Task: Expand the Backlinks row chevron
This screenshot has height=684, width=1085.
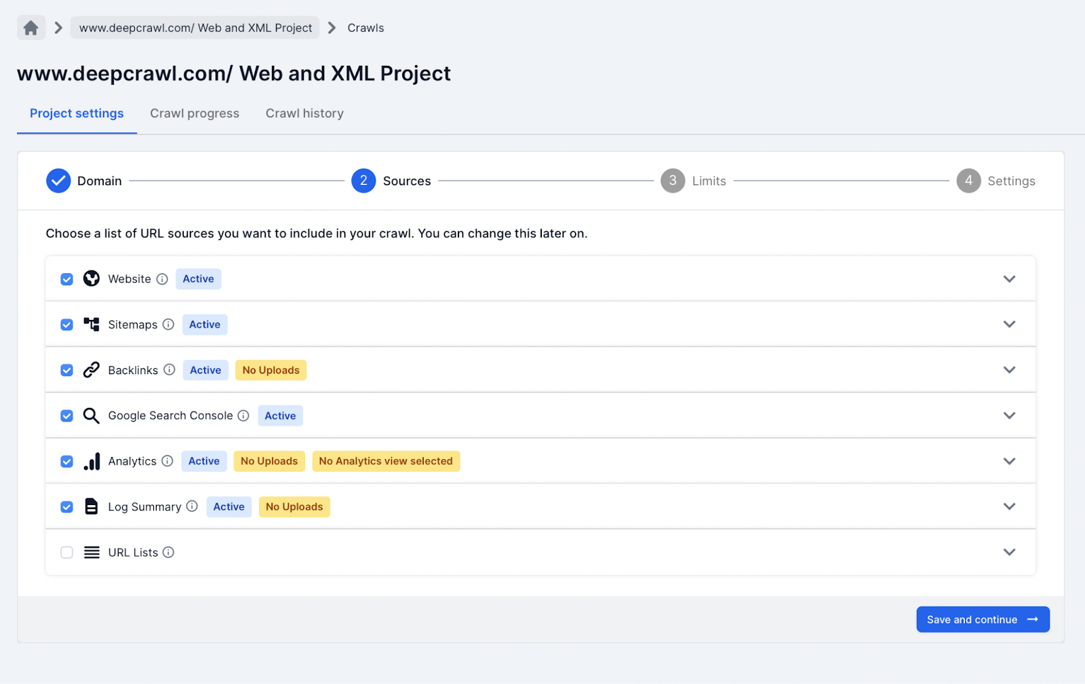Action: click(1009, 370)
